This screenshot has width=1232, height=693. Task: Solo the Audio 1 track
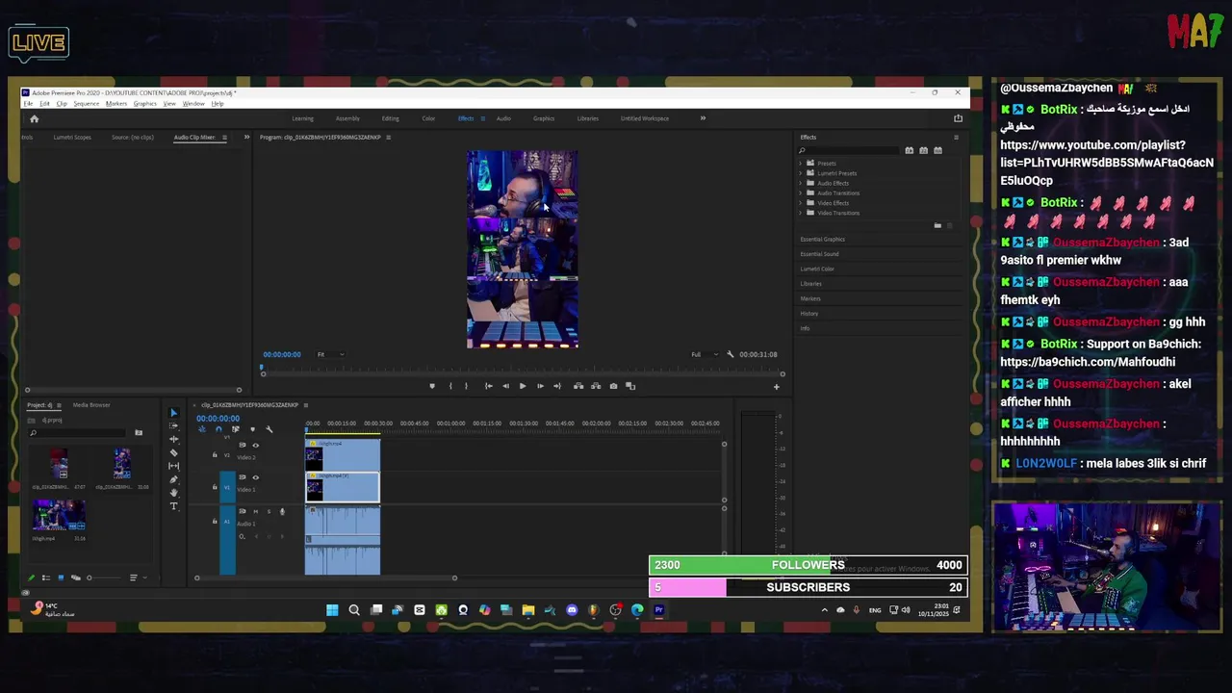click(x=269, y=511)
